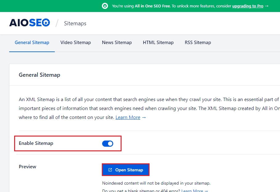The height and width of the screenshot is (192, 280).
Task: Click the Sitemaps breadcrumb label
Action: (75, 23)
